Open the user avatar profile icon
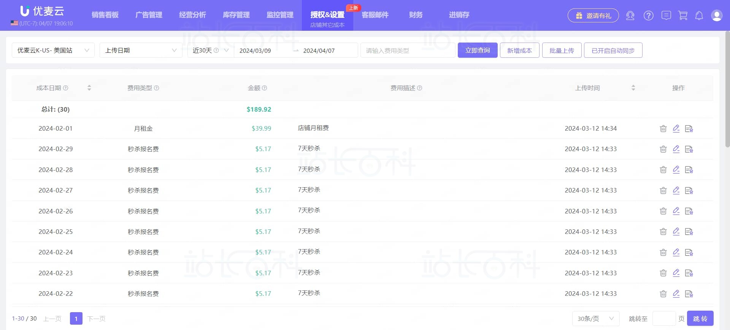This screenshot has width=730, height=330. [716, 16]
